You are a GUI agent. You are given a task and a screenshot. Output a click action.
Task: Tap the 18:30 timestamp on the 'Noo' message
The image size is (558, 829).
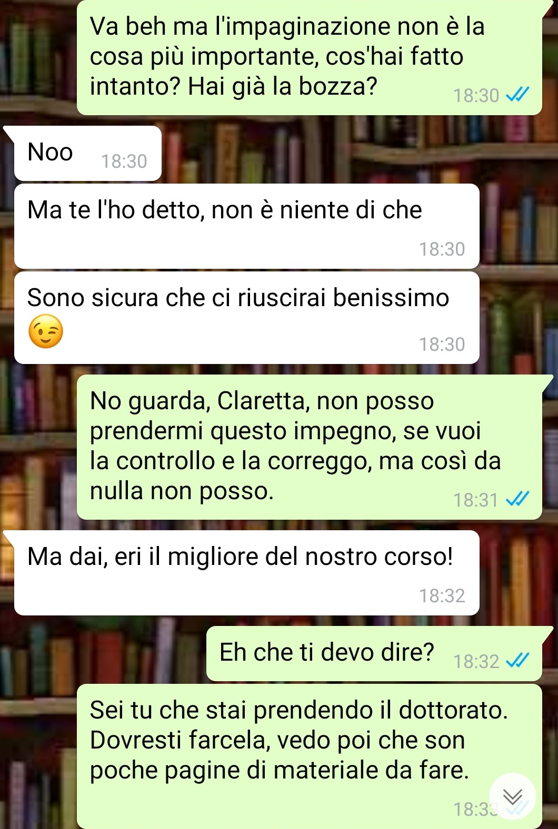point(124,161)
